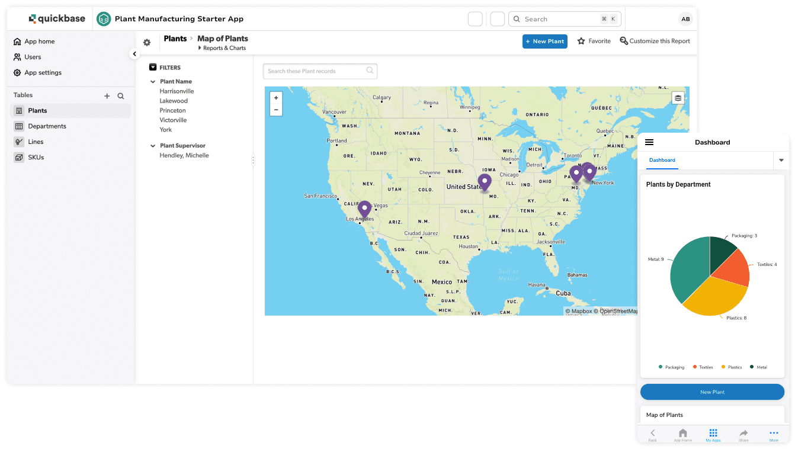The image size is (795, 449).
Task: Click the user avatar AB
Action: [685, 19]
